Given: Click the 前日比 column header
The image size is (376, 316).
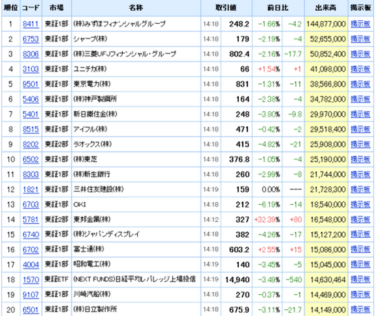Looking at the screenshot, I should point(278,8).
